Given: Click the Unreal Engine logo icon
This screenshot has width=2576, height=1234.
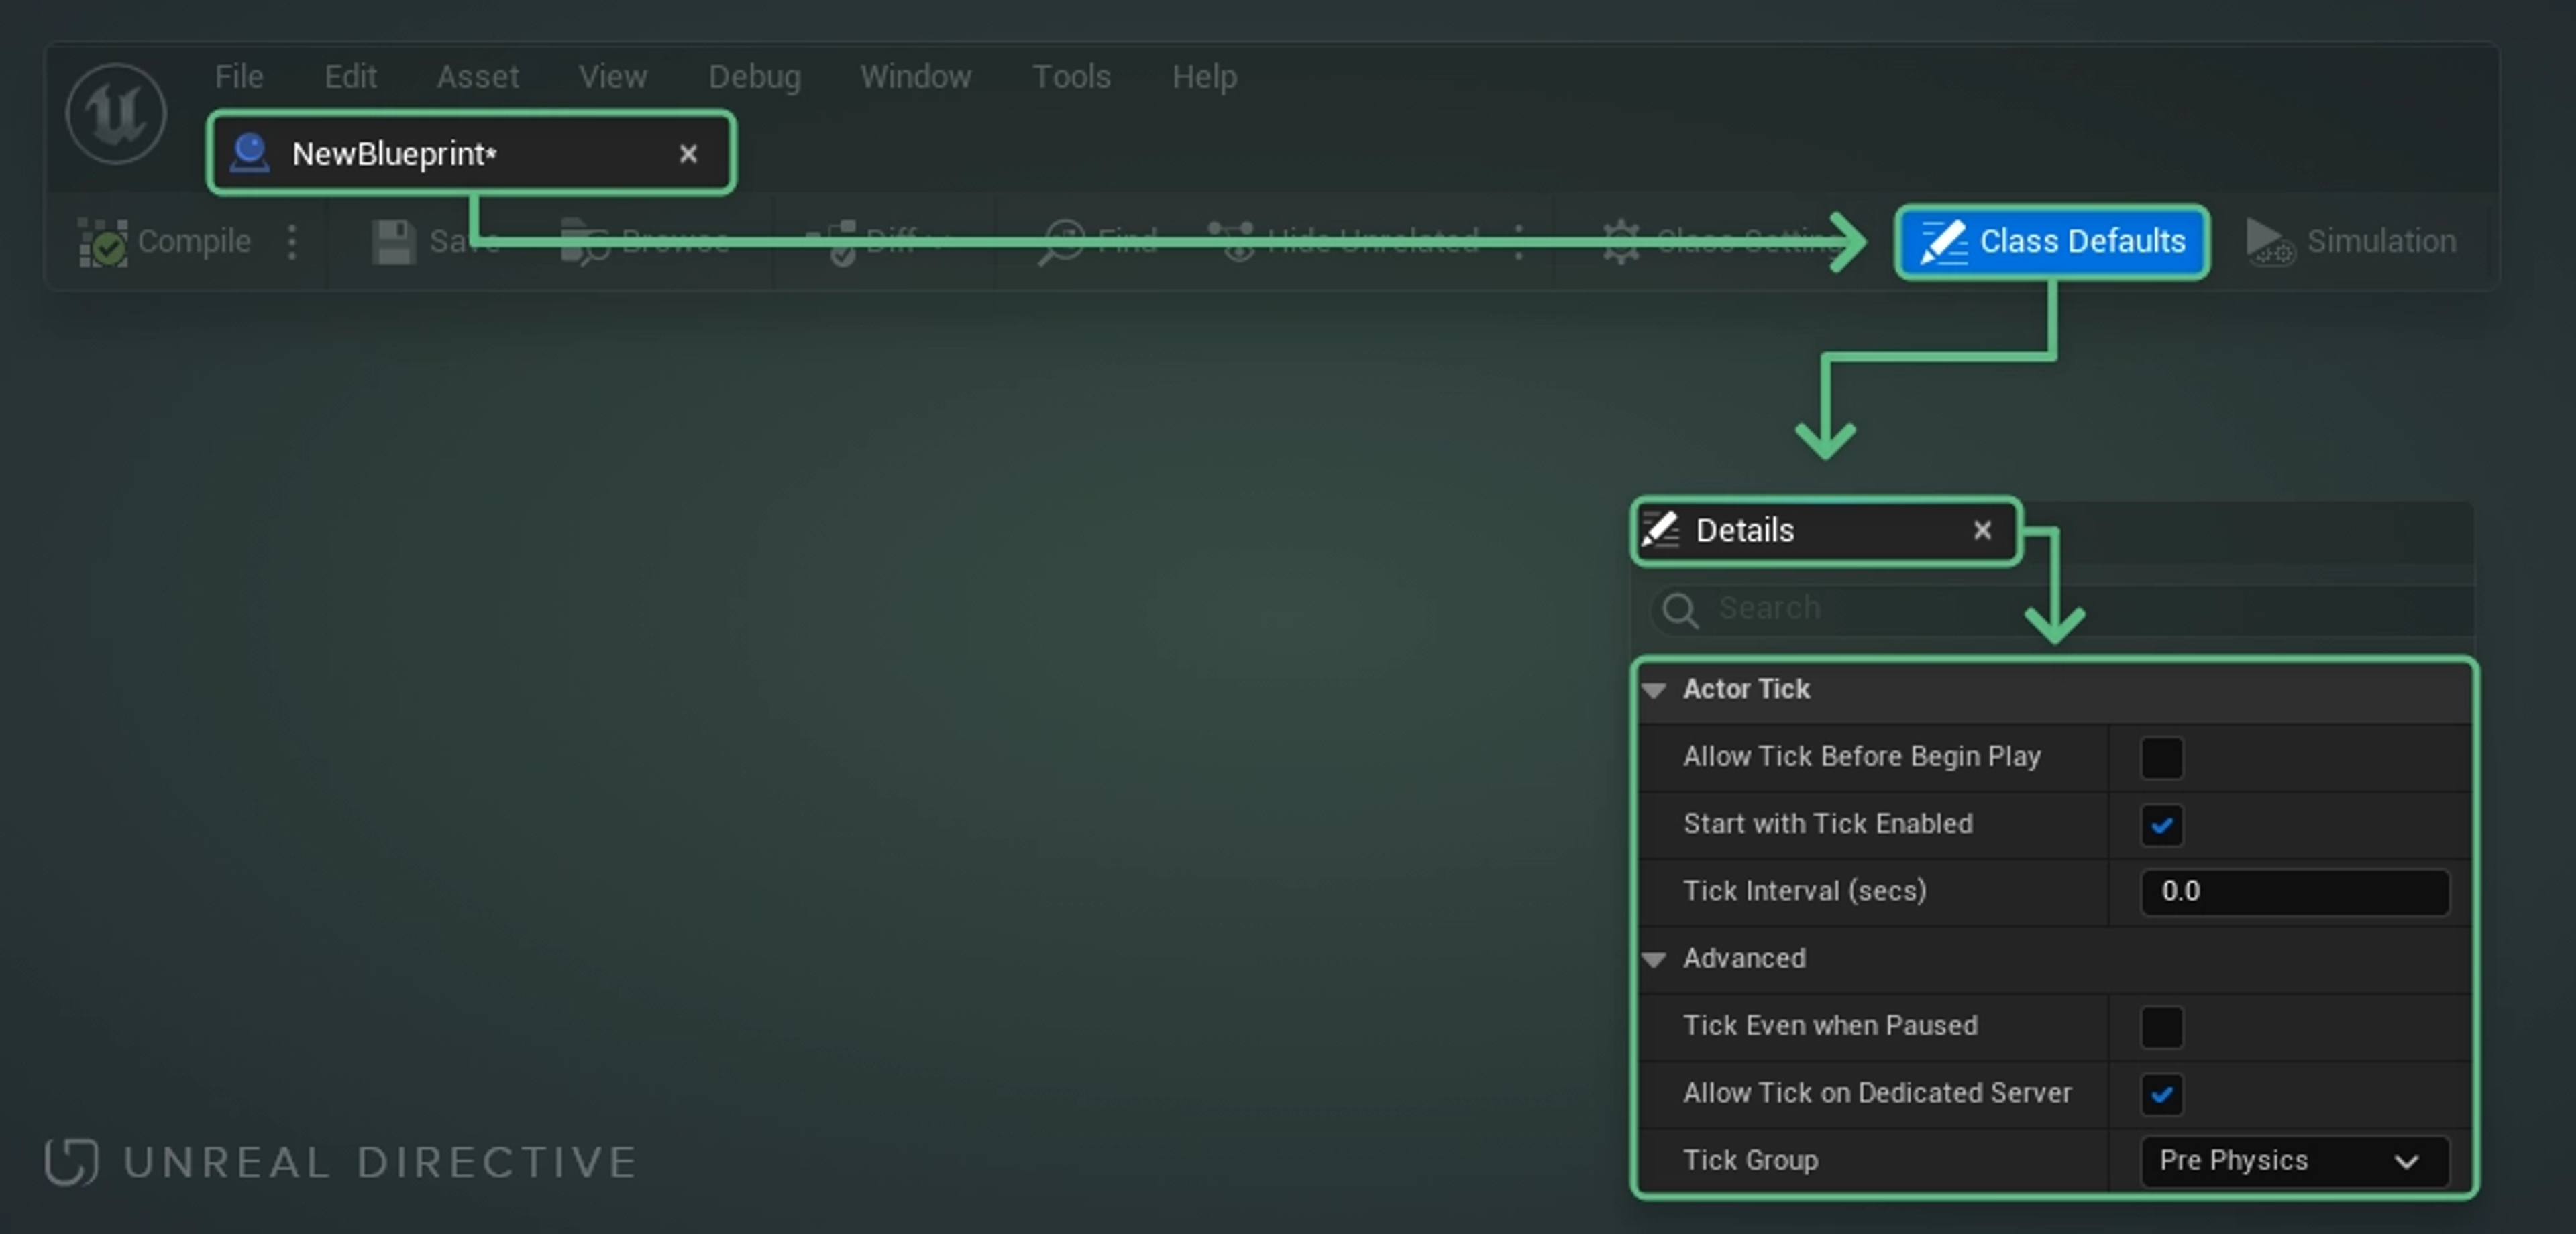Looking at the screenshot, I should coord(115,113).
